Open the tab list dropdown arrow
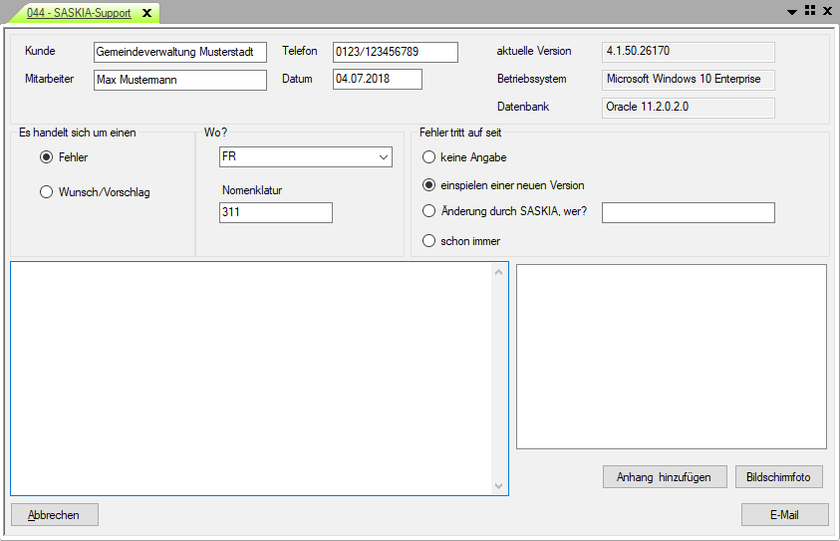Image resolution: width=840 pixels, height=541 pixels. pyautogui.click(x=792, y=11)
